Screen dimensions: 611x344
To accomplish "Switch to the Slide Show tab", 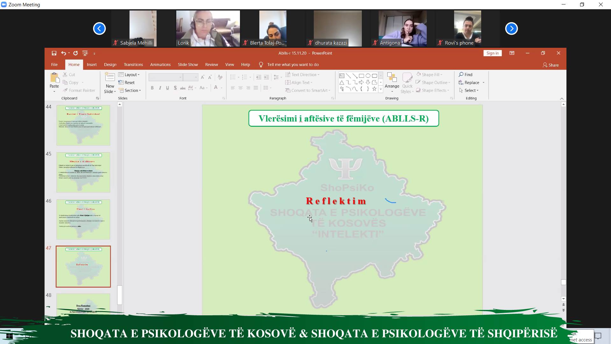I will (x=188, y=65).
